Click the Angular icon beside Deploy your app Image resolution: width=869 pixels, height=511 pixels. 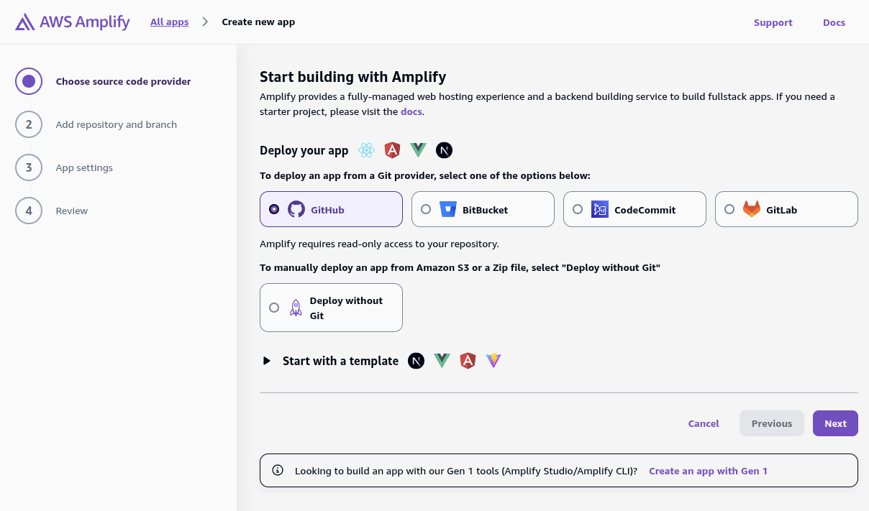pyautogui.click(x=392, y=150)
